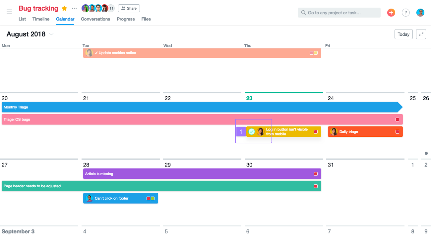
Task: Open the Files tab
Action: click(x=146, y=19)
